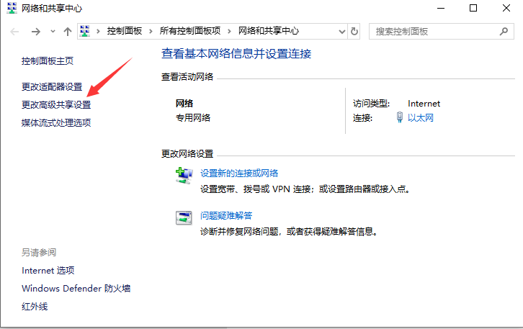Click the Ethernet plug icon
Viewport: 523px width, 329px height.
click(x=400, y=118)
